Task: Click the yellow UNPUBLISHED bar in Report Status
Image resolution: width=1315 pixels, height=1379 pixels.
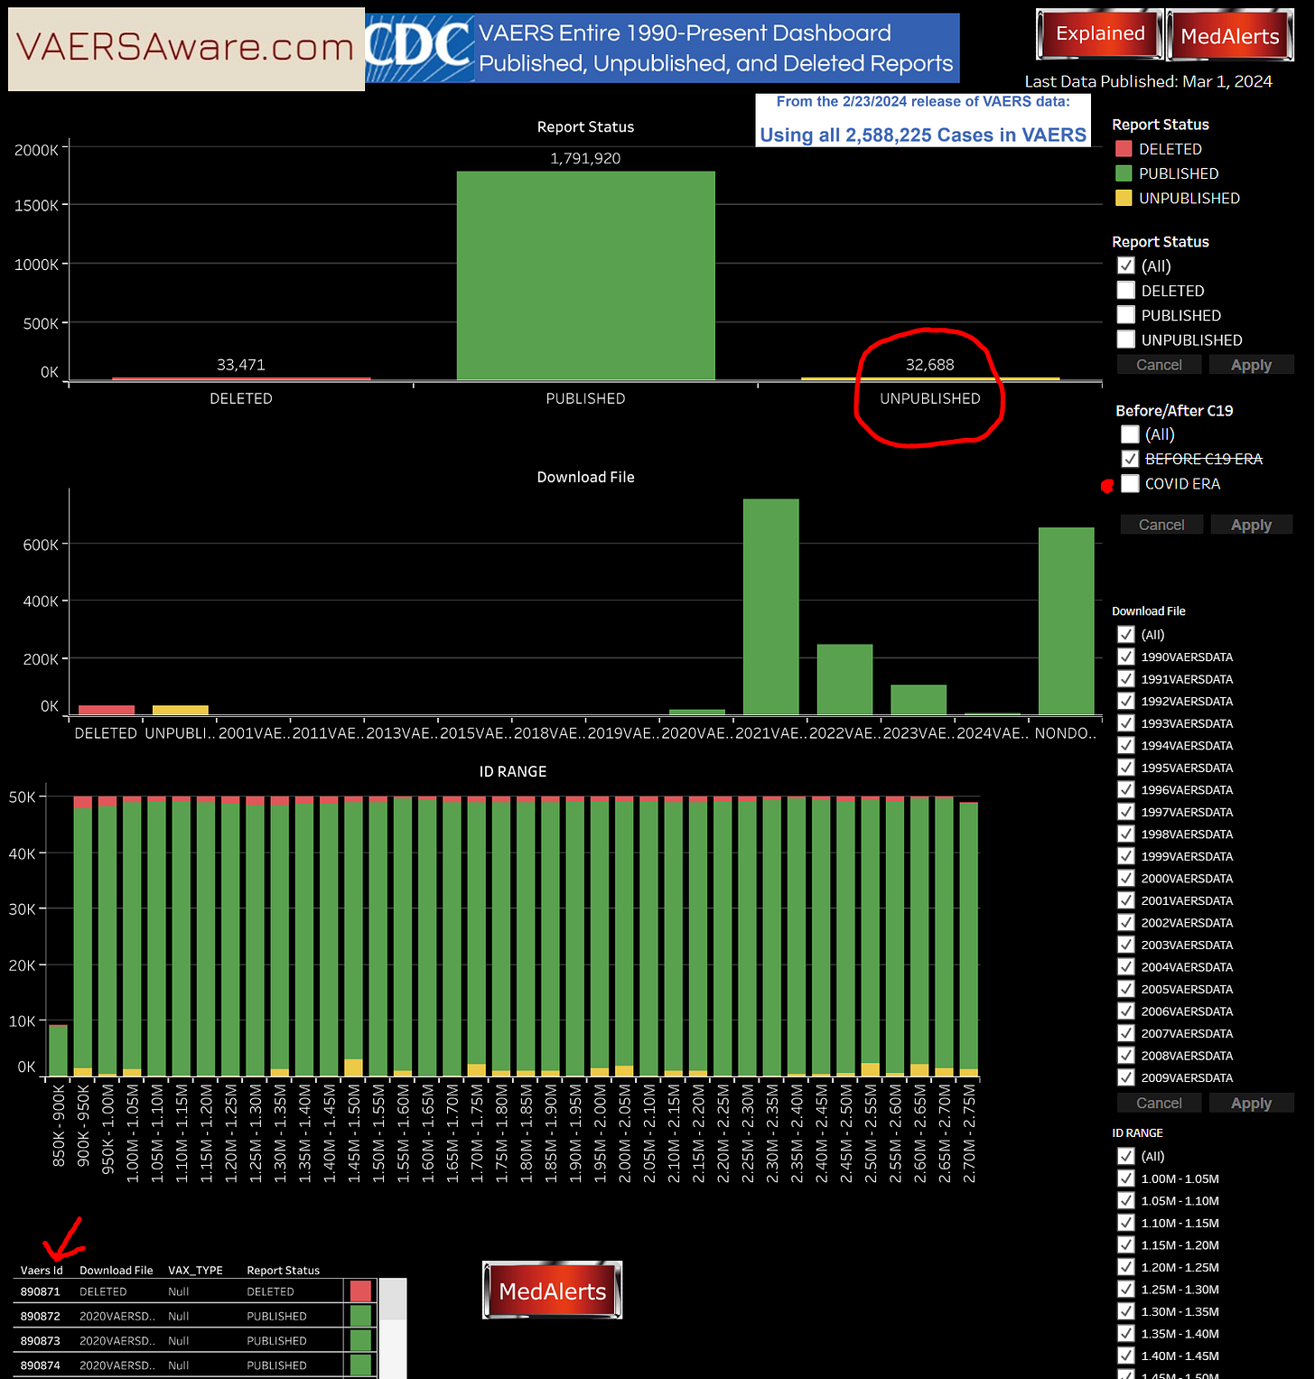Action: pos(930,378)
